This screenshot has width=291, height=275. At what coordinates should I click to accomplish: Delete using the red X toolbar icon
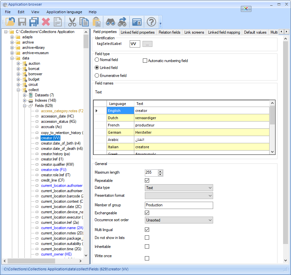coord(45,21)
